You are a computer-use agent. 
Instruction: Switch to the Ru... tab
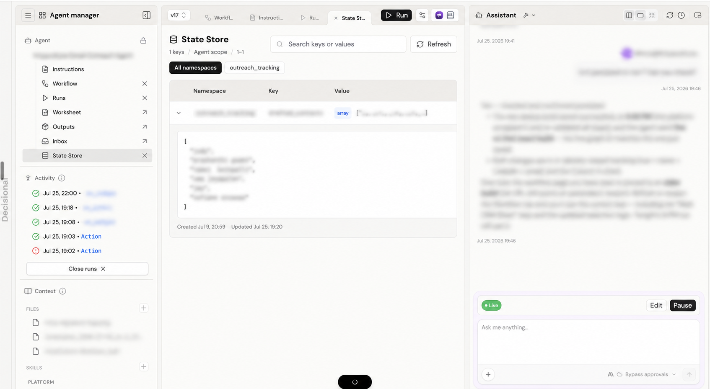pos(310,18)
